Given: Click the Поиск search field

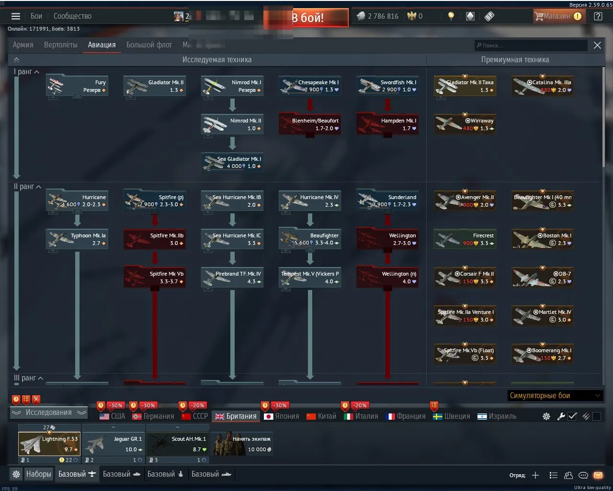Looking at the screenshot, I should pos(531,45).
